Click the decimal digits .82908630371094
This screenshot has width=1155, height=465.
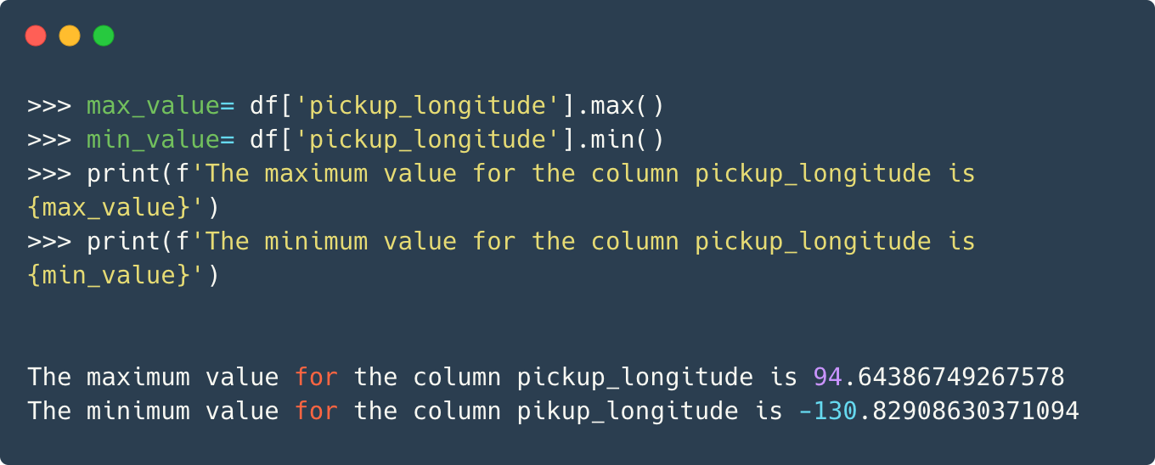pos(968,412)
